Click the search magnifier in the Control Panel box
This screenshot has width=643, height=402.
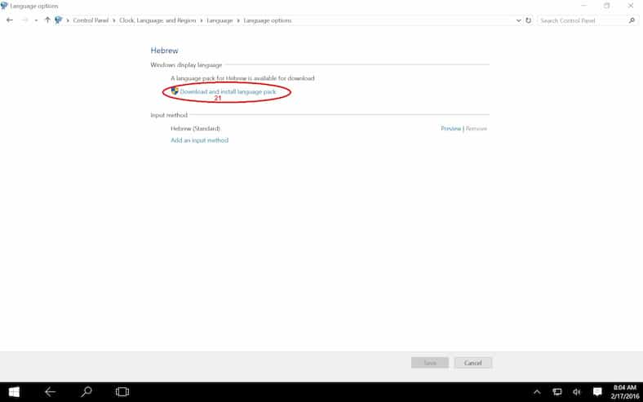(632, 20)
